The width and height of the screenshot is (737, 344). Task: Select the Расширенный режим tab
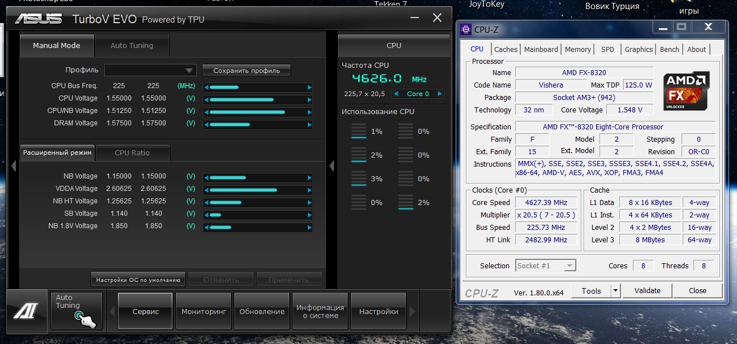click(57, 153)
